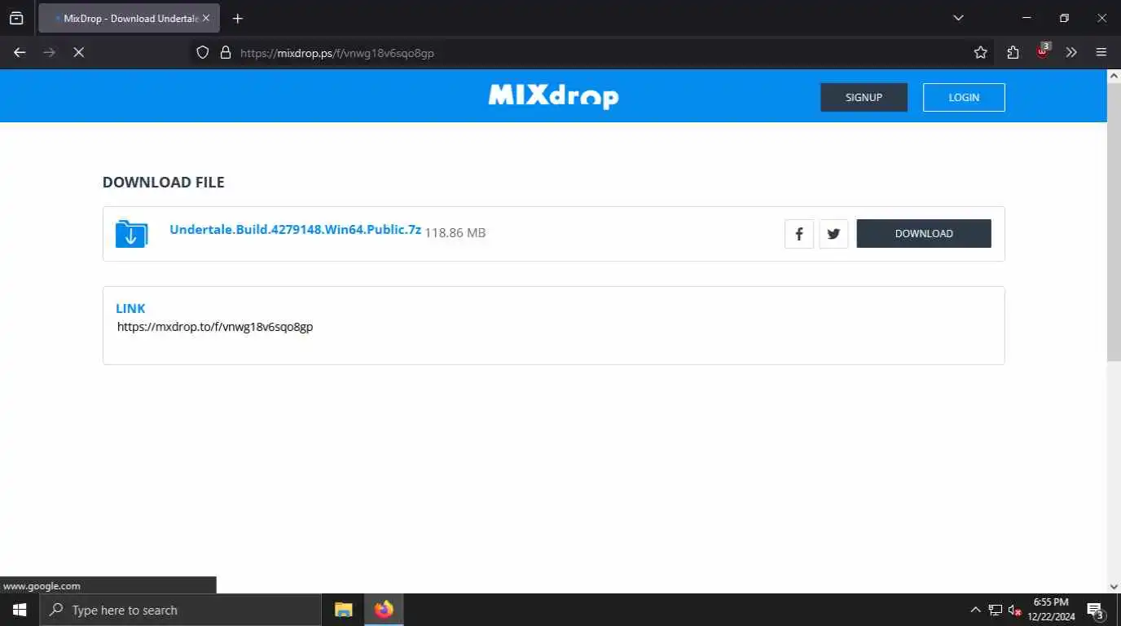The height and width of the screenshot is (626, 1121).
Task: Click the 118.86 MB file size text
Action: pos(455,233)
